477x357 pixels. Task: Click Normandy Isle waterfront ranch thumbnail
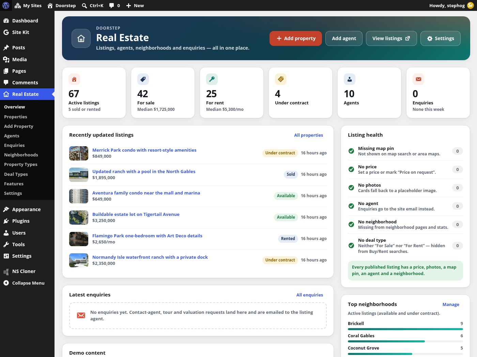click(x=79, y=260)
